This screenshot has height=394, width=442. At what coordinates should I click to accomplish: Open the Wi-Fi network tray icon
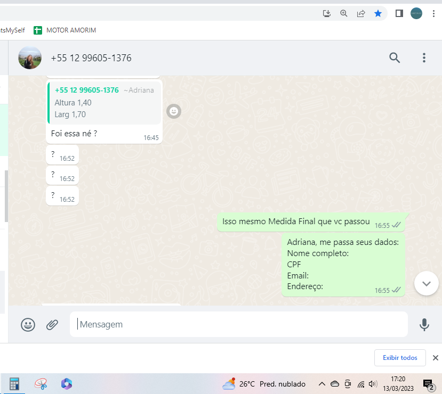(361, 384)
